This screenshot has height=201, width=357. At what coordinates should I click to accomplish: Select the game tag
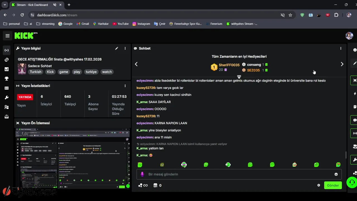point(64,72)
